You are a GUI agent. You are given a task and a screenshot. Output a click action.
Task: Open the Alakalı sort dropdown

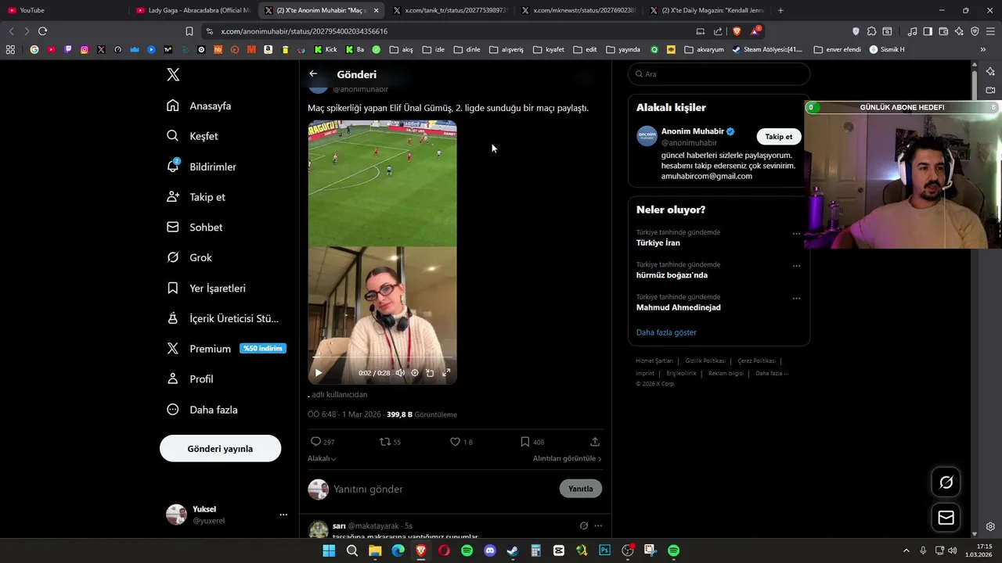[322, 459]
